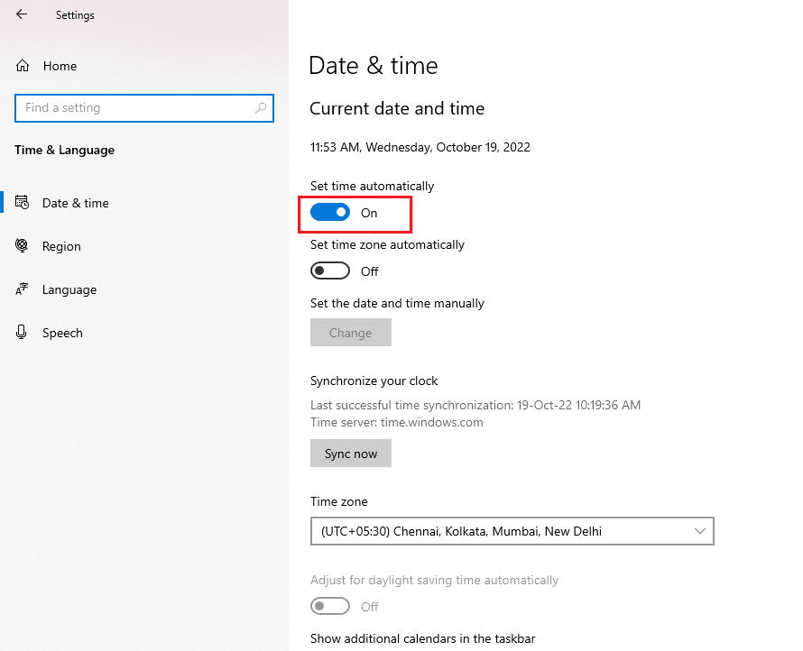Screen dimensions: 803x651
Task: Open the Region settings page
Action: 61,246
